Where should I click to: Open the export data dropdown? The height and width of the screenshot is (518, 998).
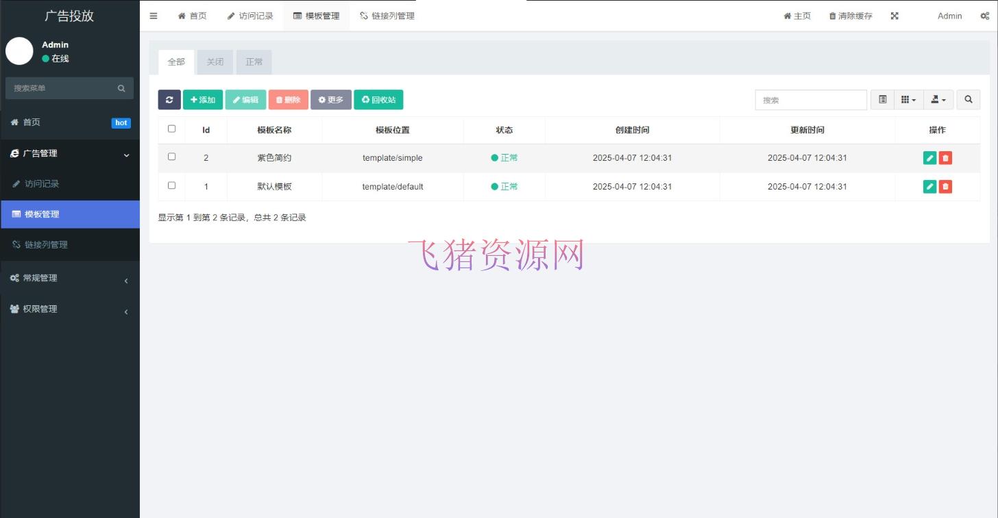click(938, 100)
